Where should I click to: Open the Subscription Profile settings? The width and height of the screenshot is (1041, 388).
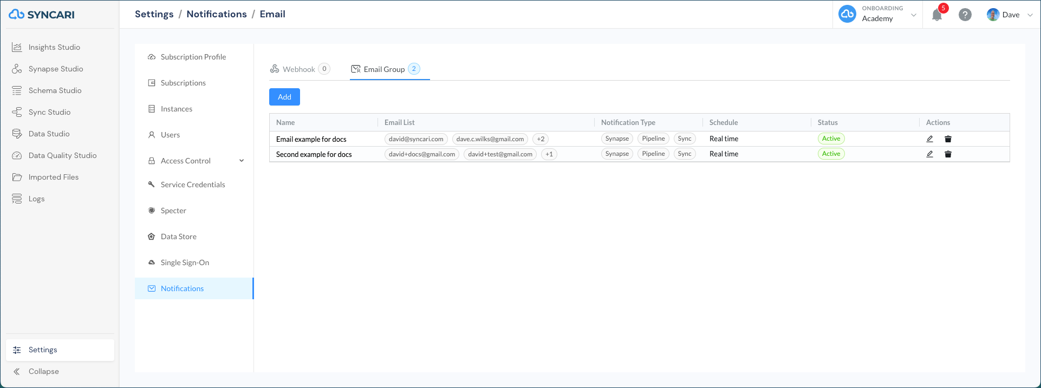point(193,57)
